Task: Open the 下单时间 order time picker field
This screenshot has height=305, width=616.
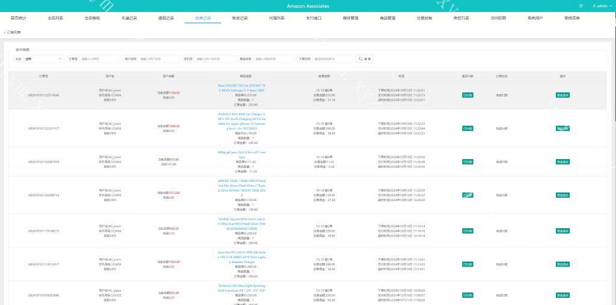Action: coord(333,59)
